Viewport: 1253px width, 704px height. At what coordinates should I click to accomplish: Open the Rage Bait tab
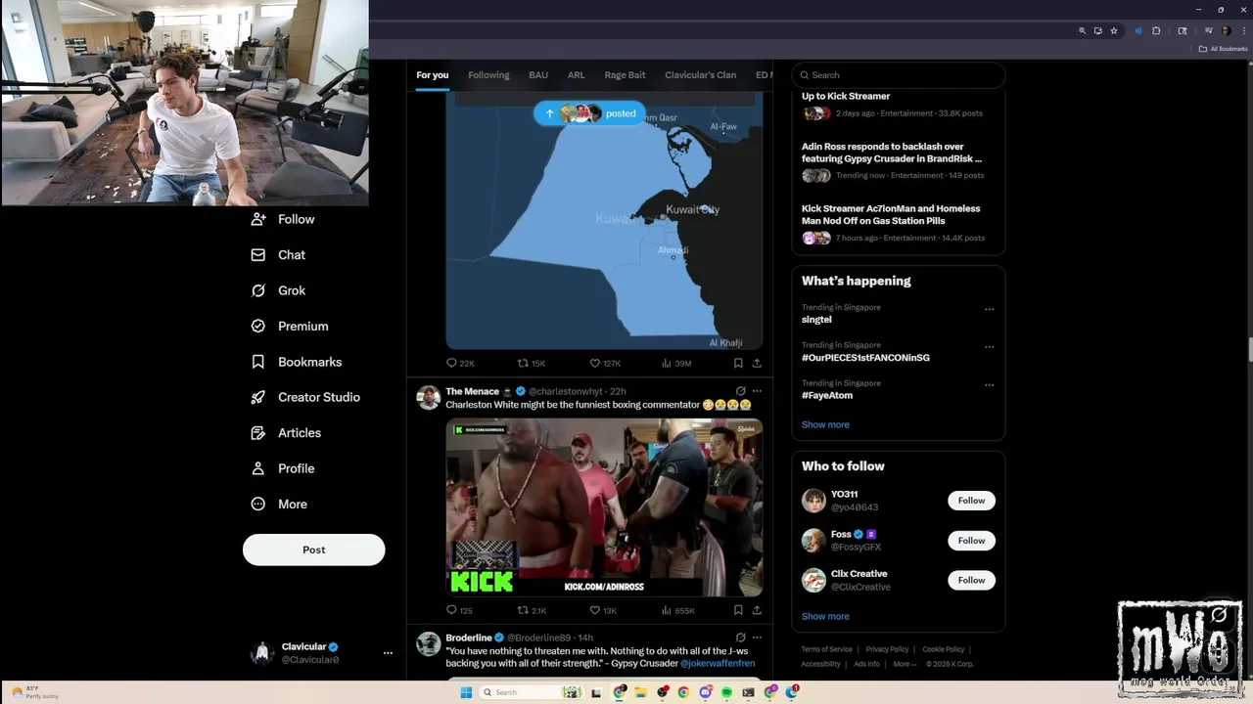[x=625, y=75]
